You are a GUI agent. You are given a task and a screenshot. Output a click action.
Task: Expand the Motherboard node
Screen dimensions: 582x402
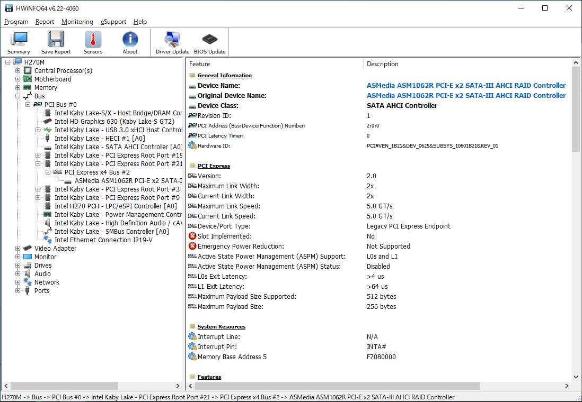point(17,79)
